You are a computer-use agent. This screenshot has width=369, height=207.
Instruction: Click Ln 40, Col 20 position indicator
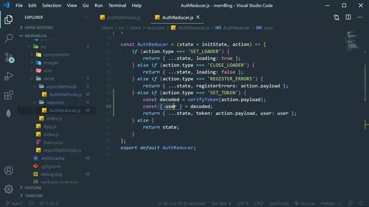[x=181, y=204]
